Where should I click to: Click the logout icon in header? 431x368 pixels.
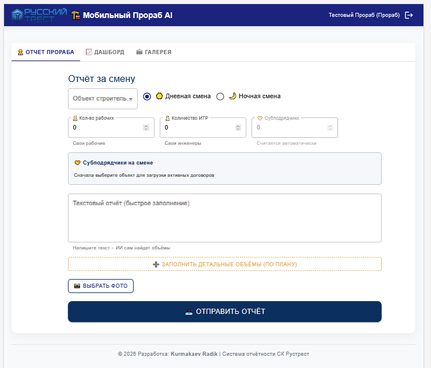point(409,15)
